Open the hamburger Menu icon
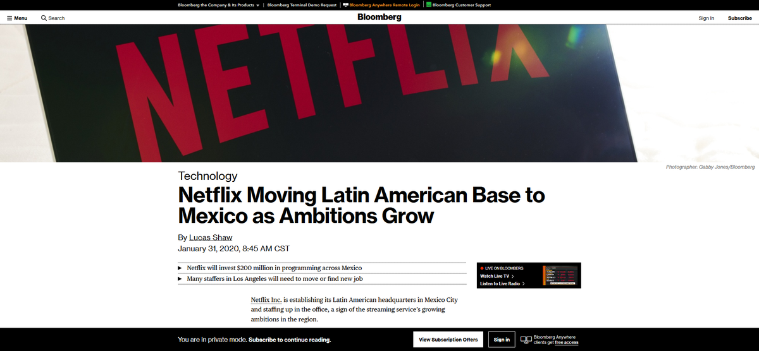This screenshot has width=759, height=351. 9,18
